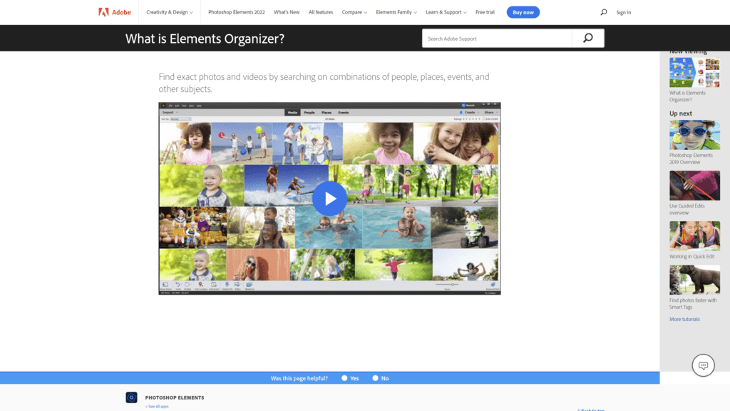
Task: Click the Adobe Support search magnifier button
Action: click(x=588, y=39)
